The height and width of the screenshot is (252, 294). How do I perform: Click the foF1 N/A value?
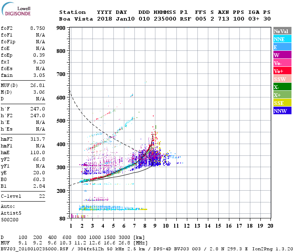point(40,35)
